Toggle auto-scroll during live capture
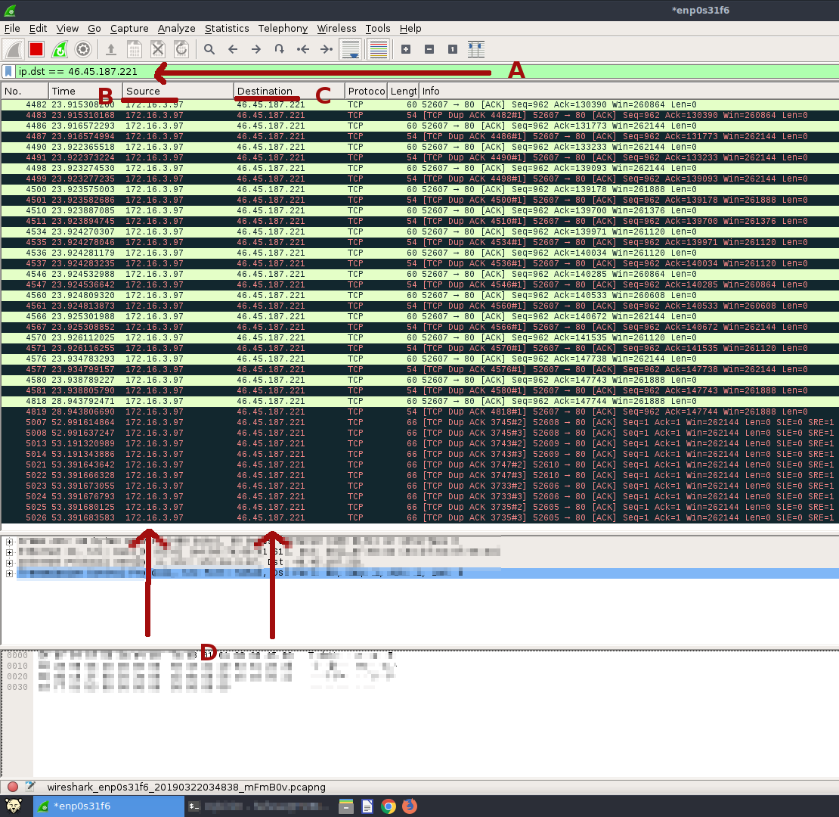Image resolution: width=839 pixels, height=817 pixels. [x=351, y=50]
